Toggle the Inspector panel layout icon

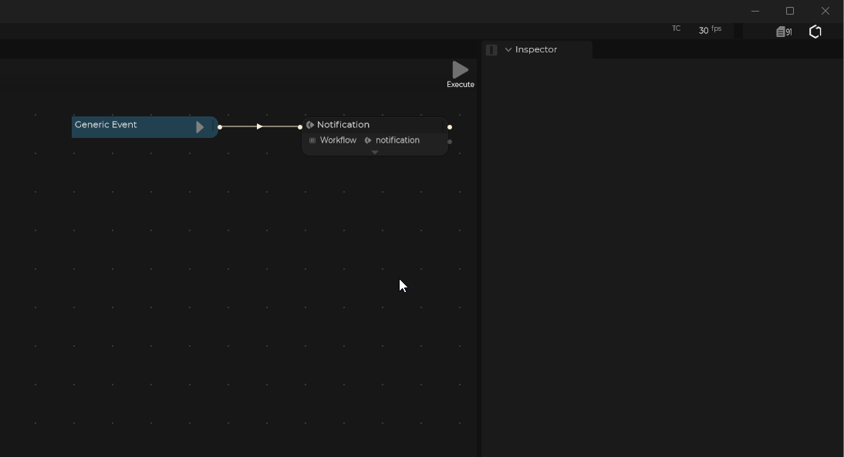(x=491, y=50)
